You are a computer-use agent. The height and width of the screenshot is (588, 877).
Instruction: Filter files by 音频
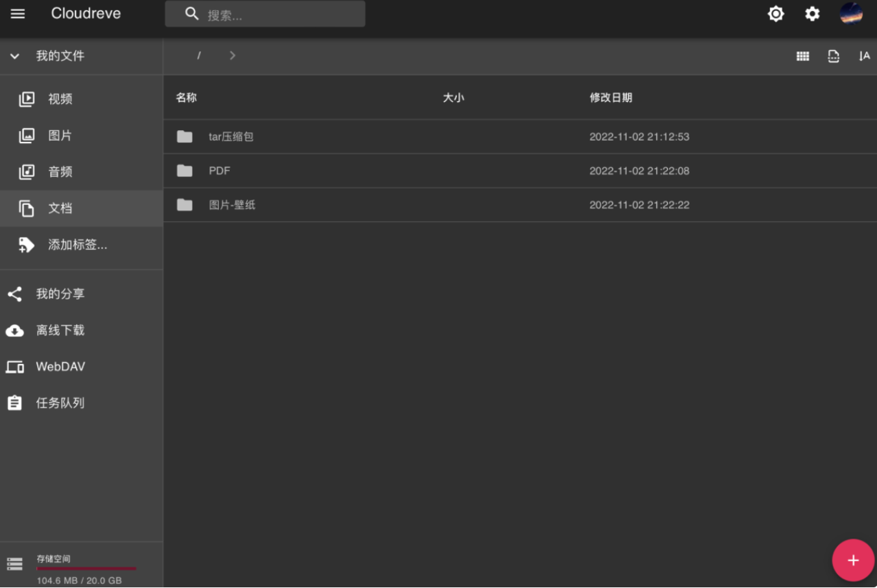pyautogui.click(x=60, y=172)
